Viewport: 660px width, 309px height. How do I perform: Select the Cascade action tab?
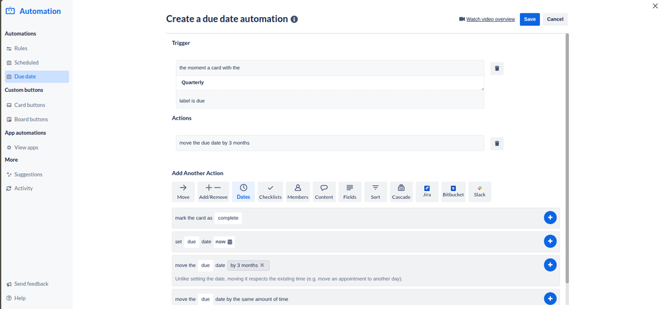401,191
